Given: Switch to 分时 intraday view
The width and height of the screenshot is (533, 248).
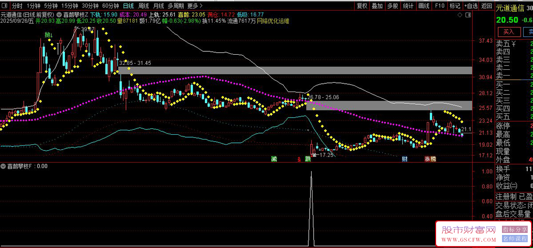Looking at the screenshot, I should click(x=17, y=6).
